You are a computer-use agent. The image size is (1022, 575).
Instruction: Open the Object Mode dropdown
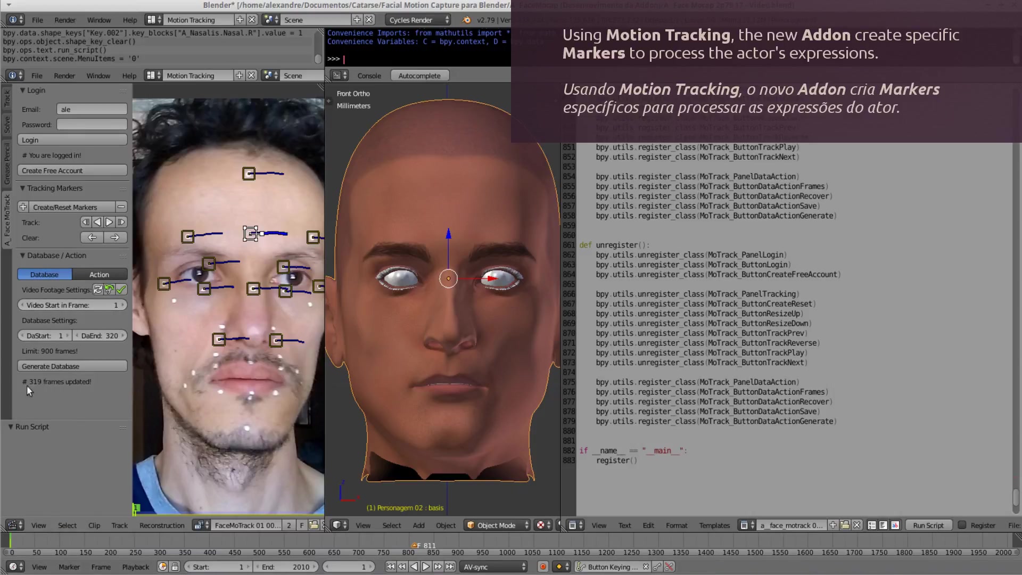tap(496, 525)
